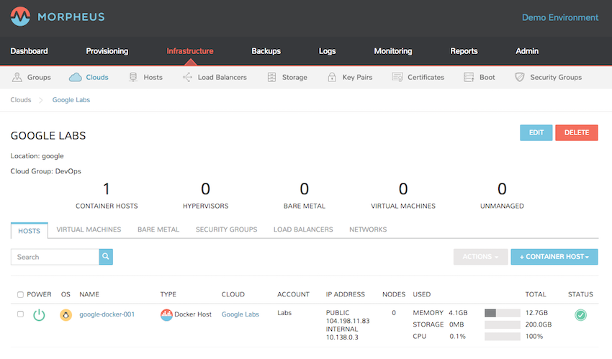Open the Provisioning menu
The image size is (612, 359).
(x=107, y=51)
